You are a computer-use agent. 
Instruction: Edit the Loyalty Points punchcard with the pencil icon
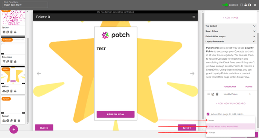[x=213, y=94]
